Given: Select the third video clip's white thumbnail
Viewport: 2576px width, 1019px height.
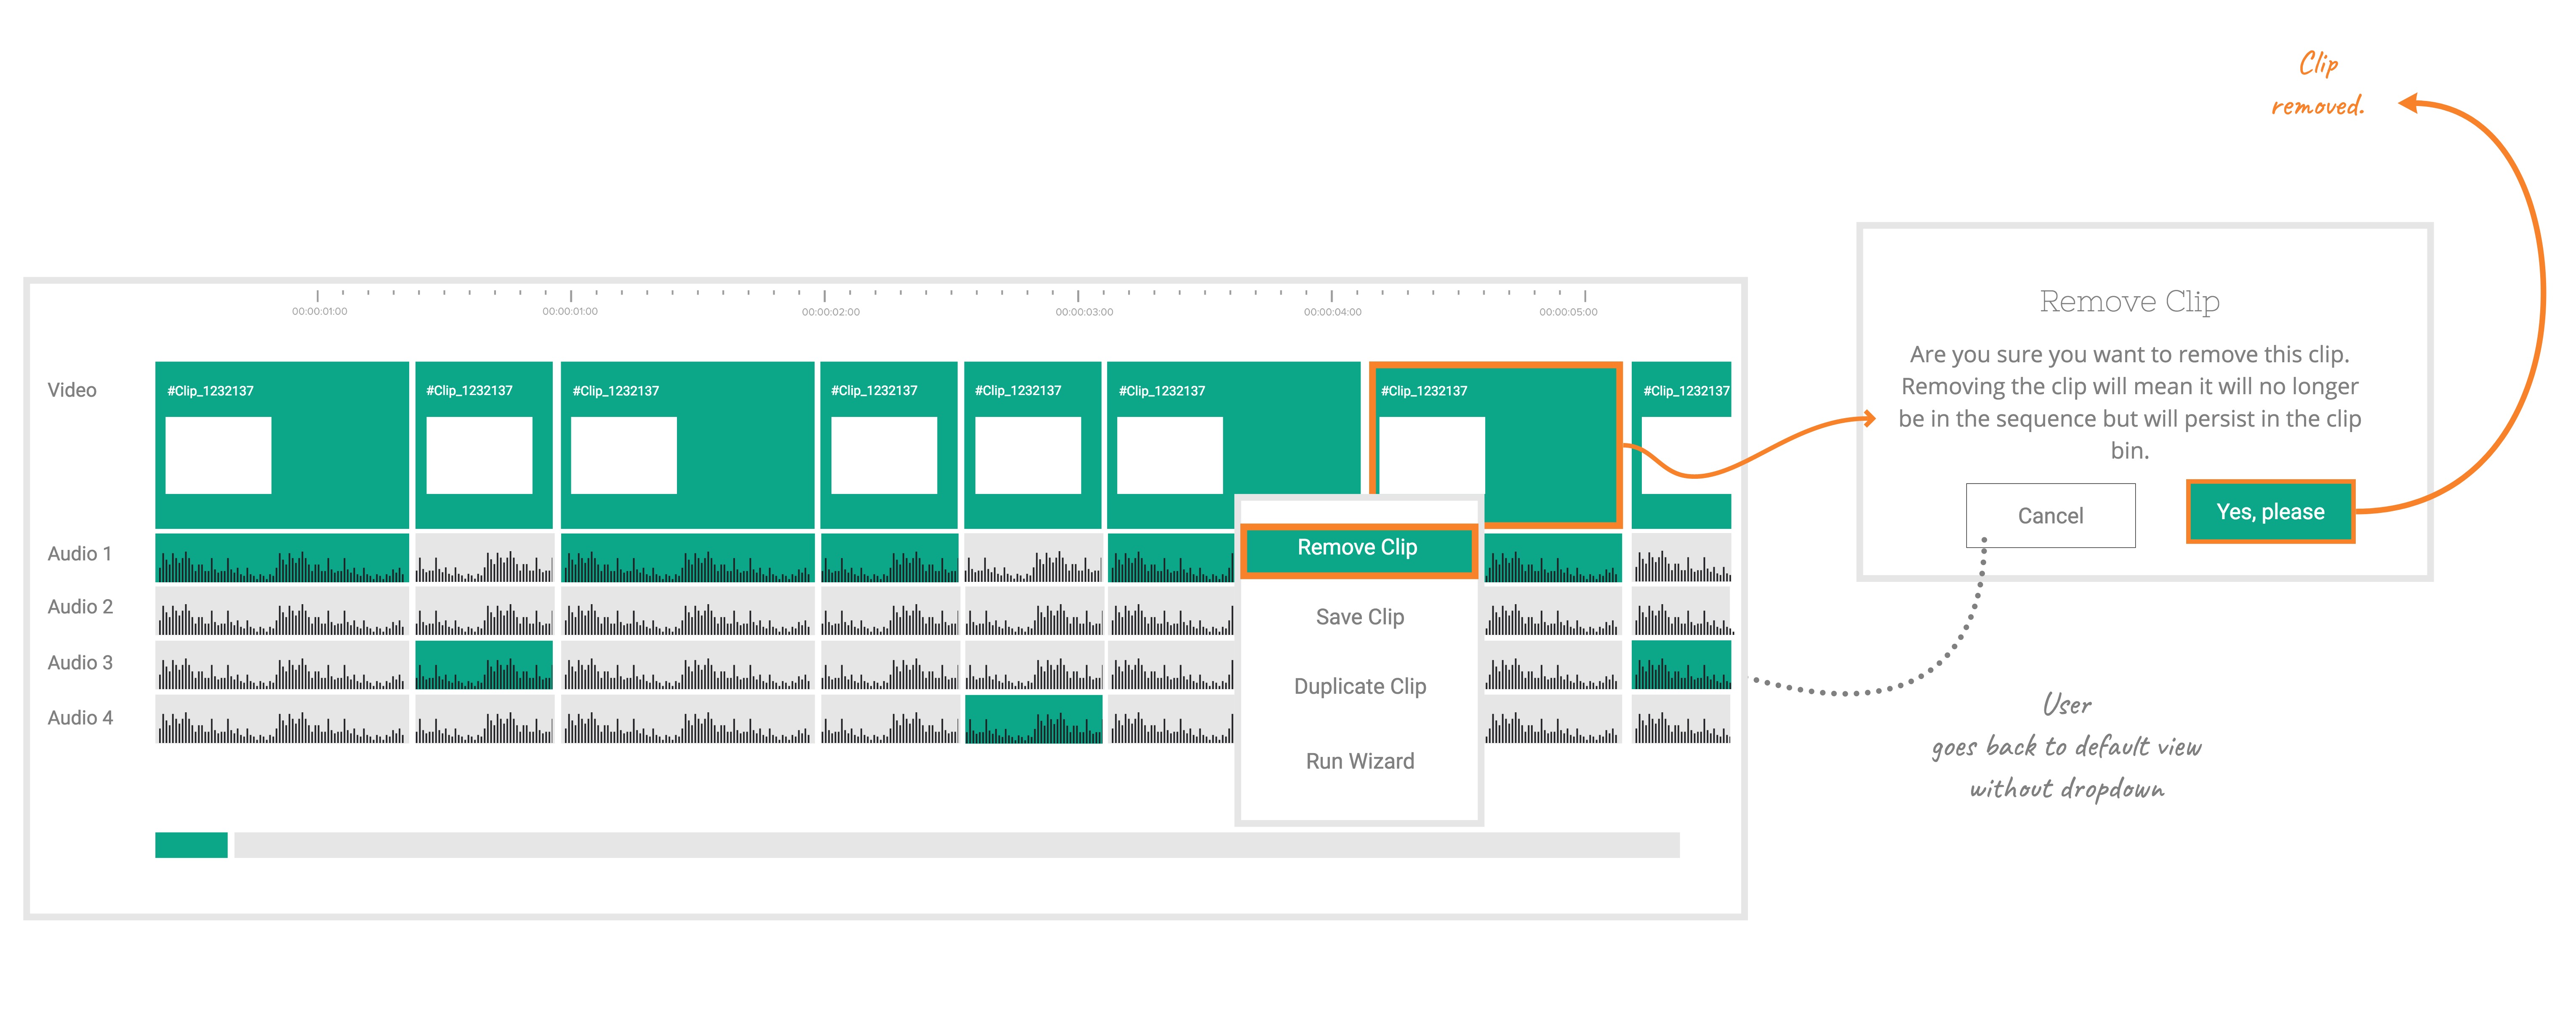Looking at the screenshot, I should pyautogui.click(x=623, y=456).
